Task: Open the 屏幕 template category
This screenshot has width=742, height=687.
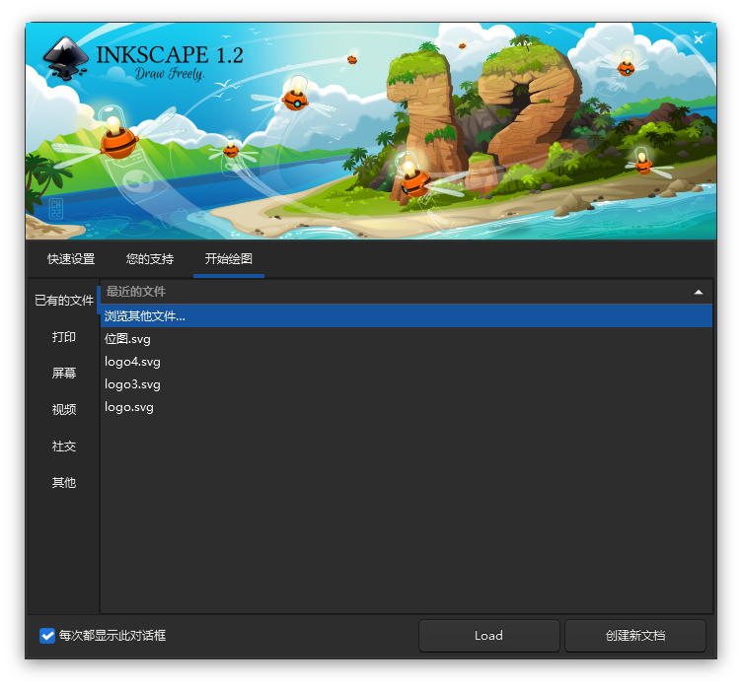Action: pos(64,373)
